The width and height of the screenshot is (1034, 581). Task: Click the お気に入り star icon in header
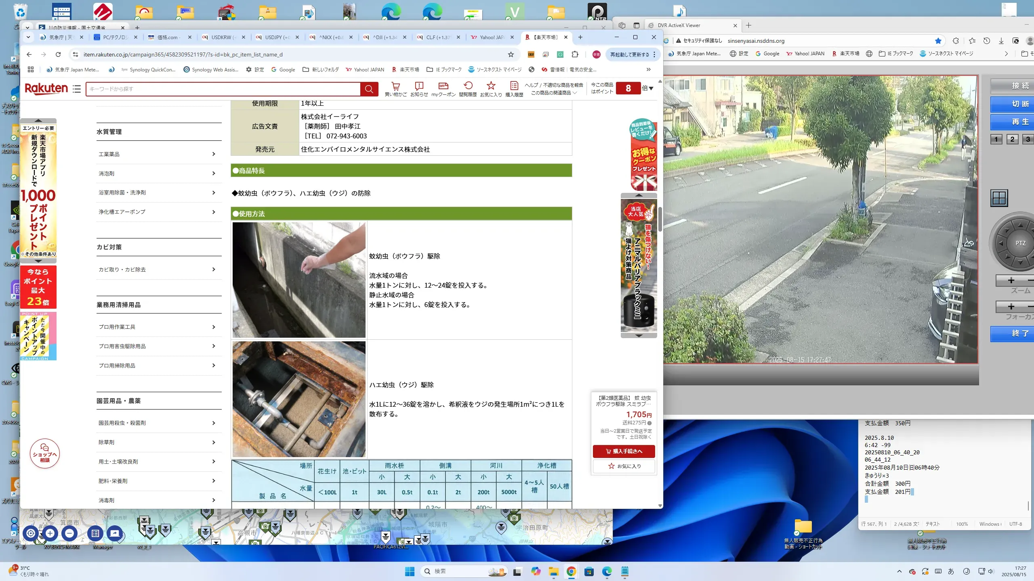point(491,86)
